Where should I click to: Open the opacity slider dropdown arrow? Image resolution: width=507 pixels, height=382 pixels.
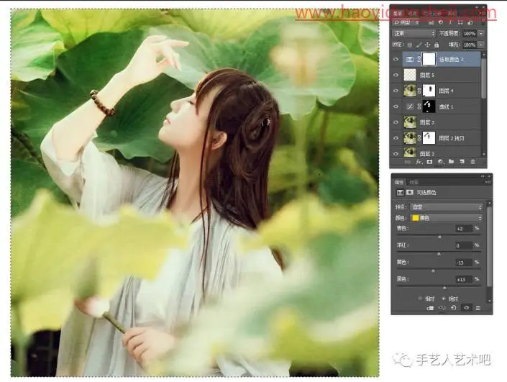481,33
